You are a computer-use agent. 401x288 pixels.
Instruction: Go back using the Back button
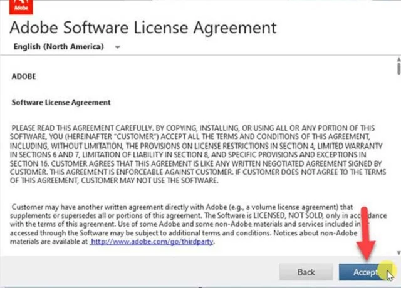pyautogui.click(x=306, y=272)
